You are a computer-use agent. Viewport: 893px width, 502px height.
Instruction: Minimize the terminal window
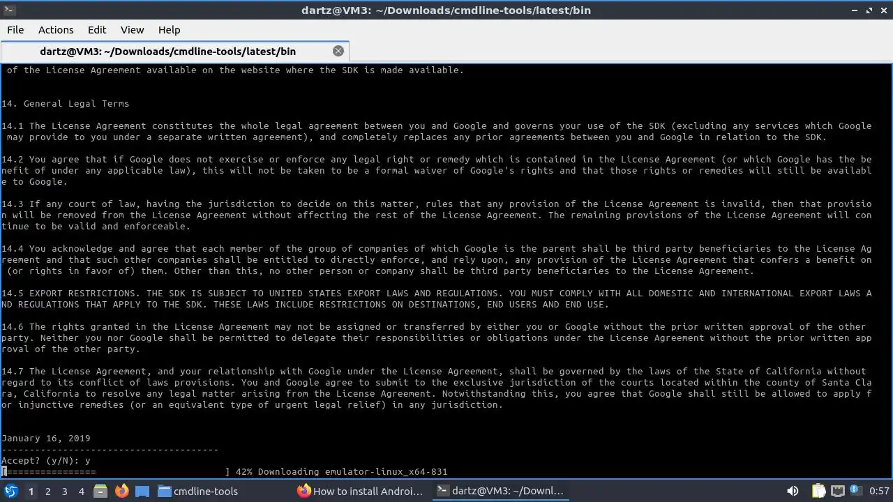(855, 10)
